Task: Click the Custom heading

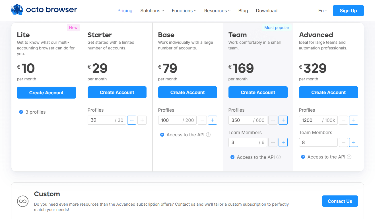Action: (x=47, y=194)
